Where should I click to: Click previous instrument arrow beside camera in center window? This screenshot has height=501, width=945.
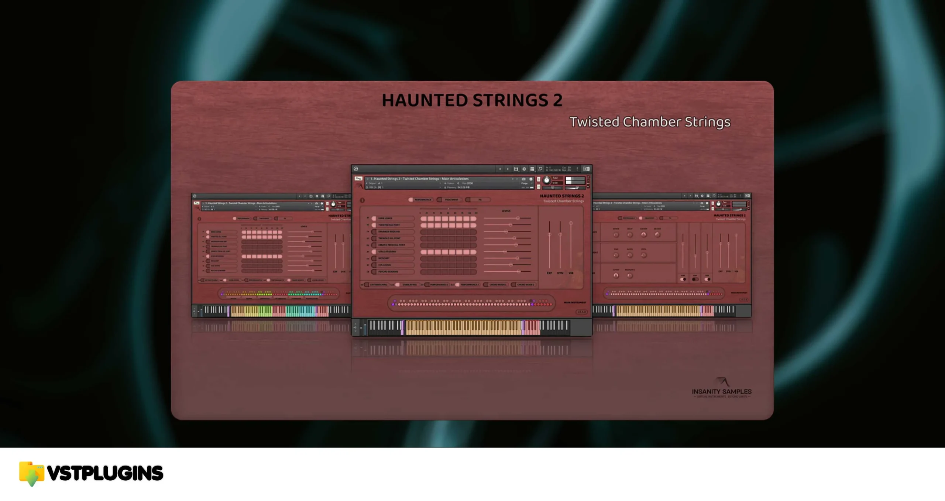point(513,179)
